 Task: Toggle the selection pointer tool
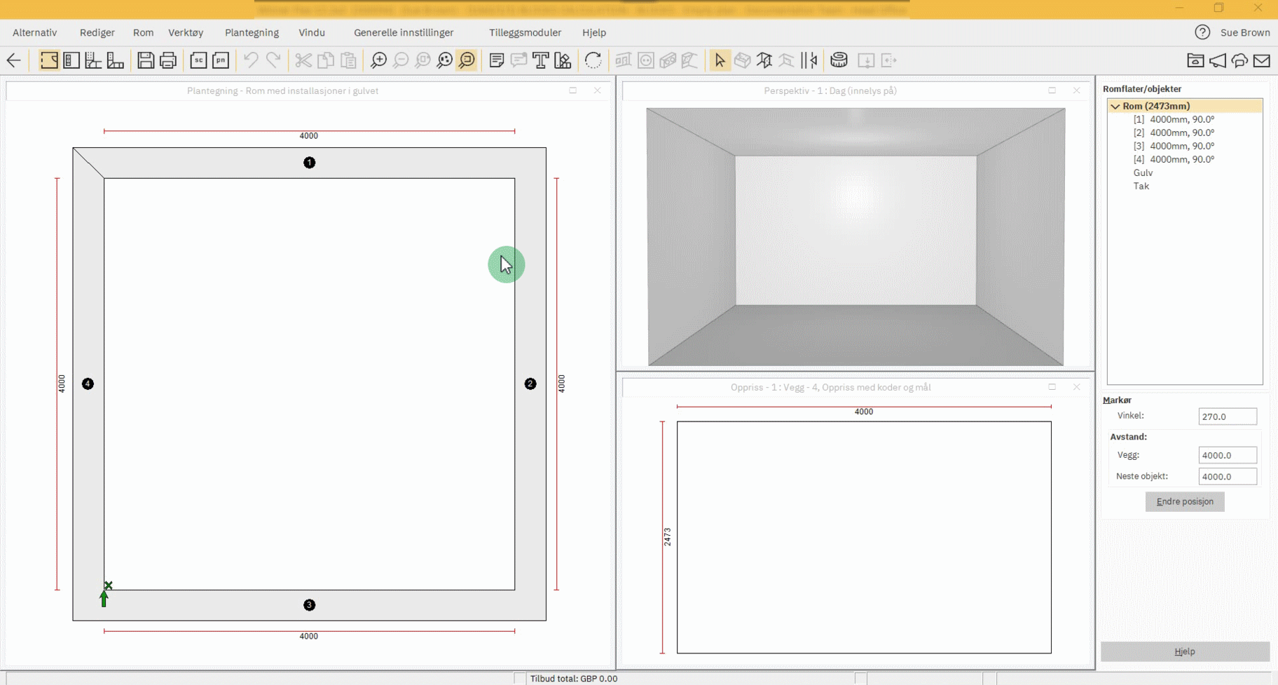click(720, 60)
